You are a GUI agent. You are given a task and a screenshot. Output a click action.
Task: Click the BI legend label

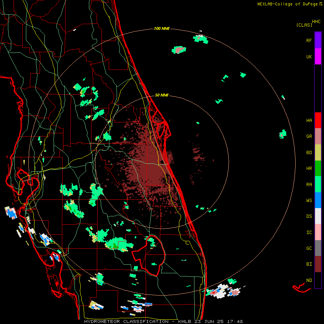click(309, 264)
